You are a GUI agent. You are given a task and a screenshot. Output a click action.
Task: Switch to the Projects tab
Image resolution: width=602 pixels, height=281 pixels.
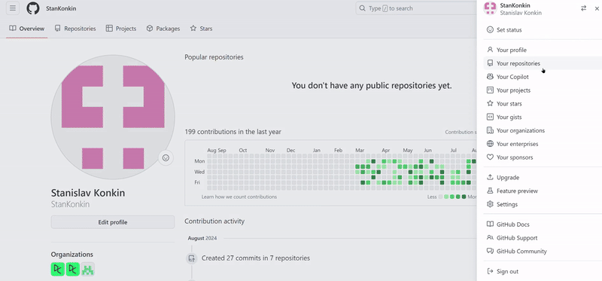click(121, 29)
